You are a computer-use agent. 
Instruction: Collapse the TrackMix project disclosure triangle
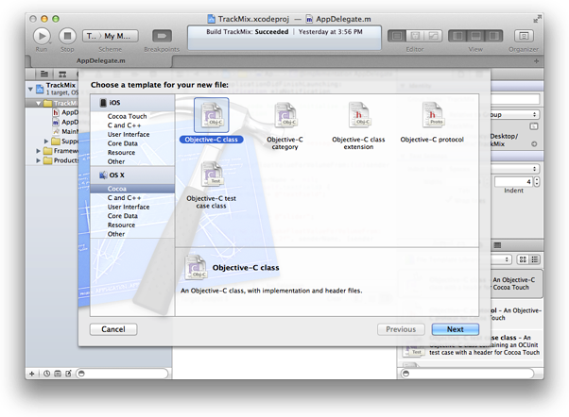click(30, 89)
